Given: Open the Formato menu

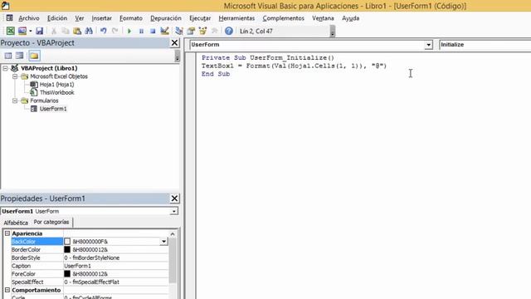Looking at the screenshot, I should click(131, 18).
